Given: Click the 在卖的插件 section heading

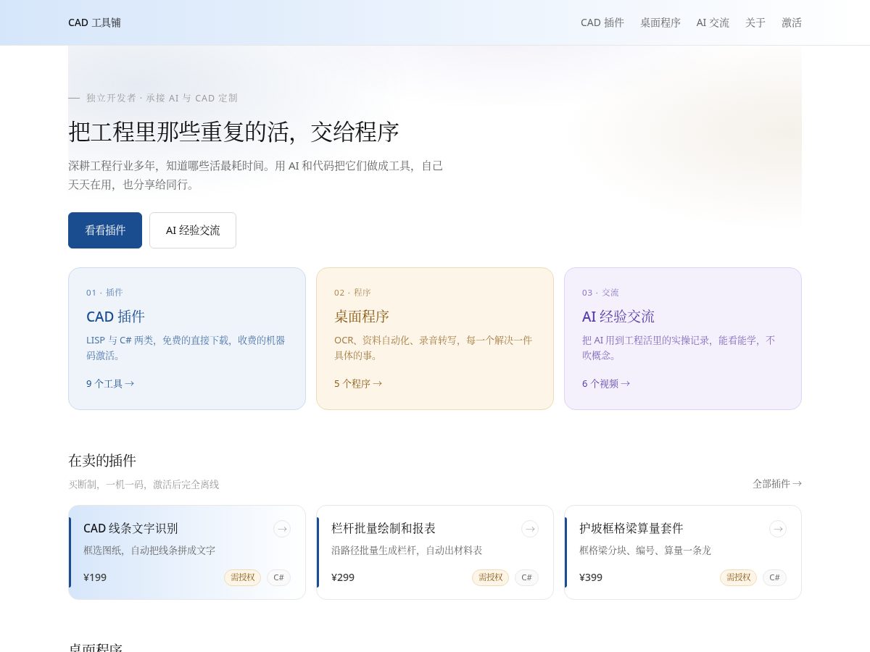Looking at the screenshot, I should point(102,460).
